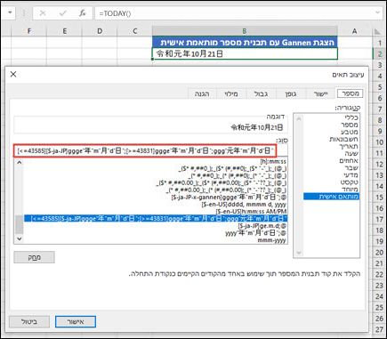Select column F header
Screen dimensions: 387x339
coord(29,31)
